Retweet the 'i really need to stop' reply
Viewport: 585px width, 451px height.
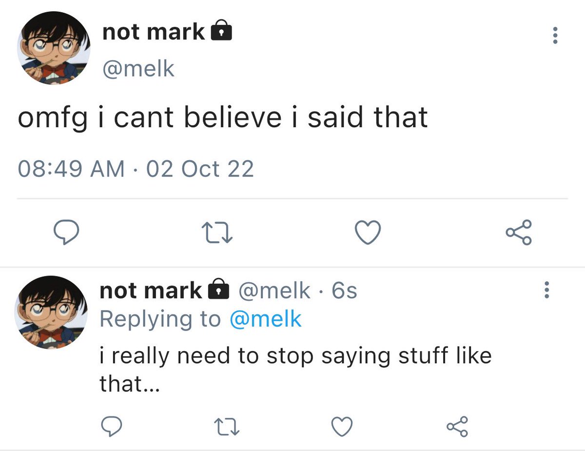coord(227,427)
